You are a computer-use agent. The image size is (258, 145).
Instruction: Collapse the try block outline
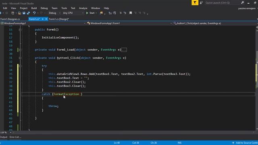20,66
